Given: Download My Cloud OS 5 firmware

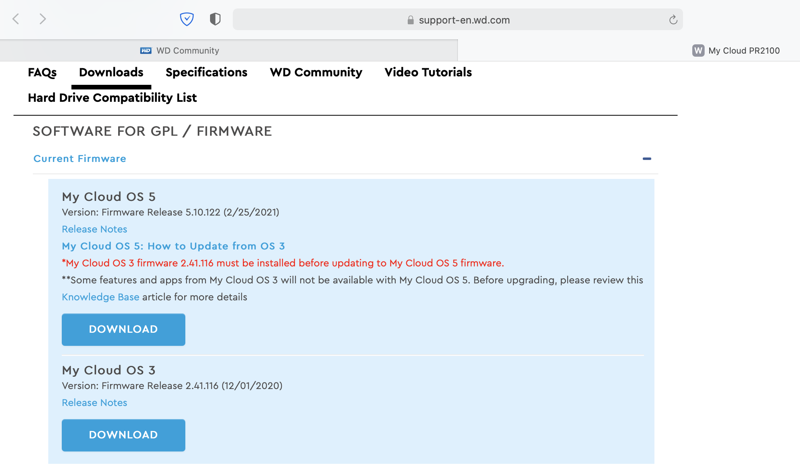Looking at the screenshot, I should [x=124, y=330].
